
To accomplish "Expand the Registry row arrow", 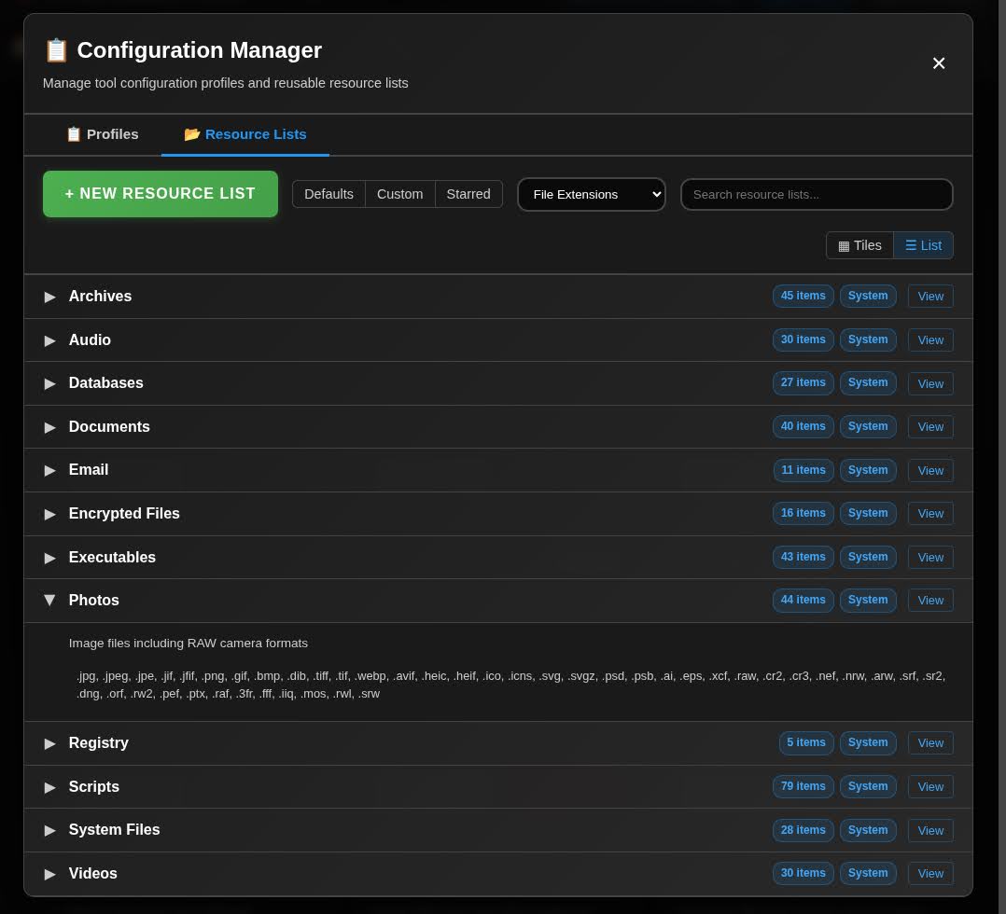I will click(49, 742).
